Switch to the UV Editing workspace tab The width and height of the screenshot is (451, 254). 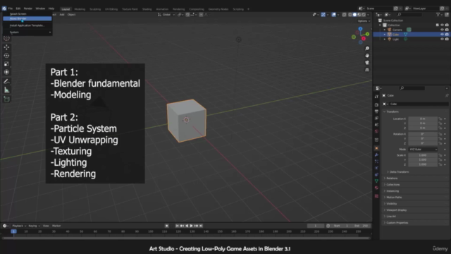click(x=111, y=9)
